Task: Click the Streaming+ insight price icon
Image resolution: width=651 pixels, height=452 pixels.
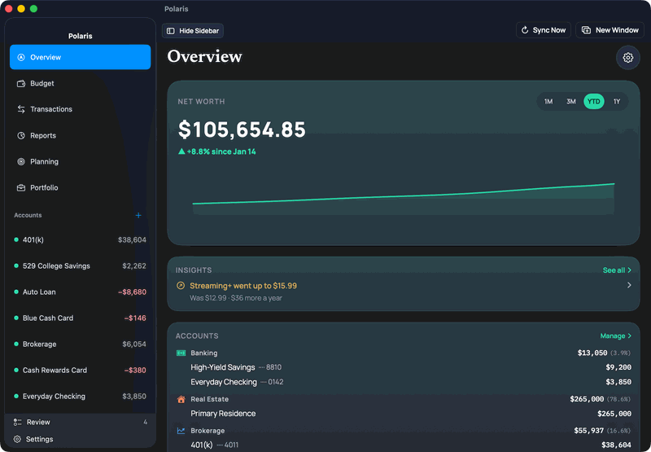Action: 181,285
